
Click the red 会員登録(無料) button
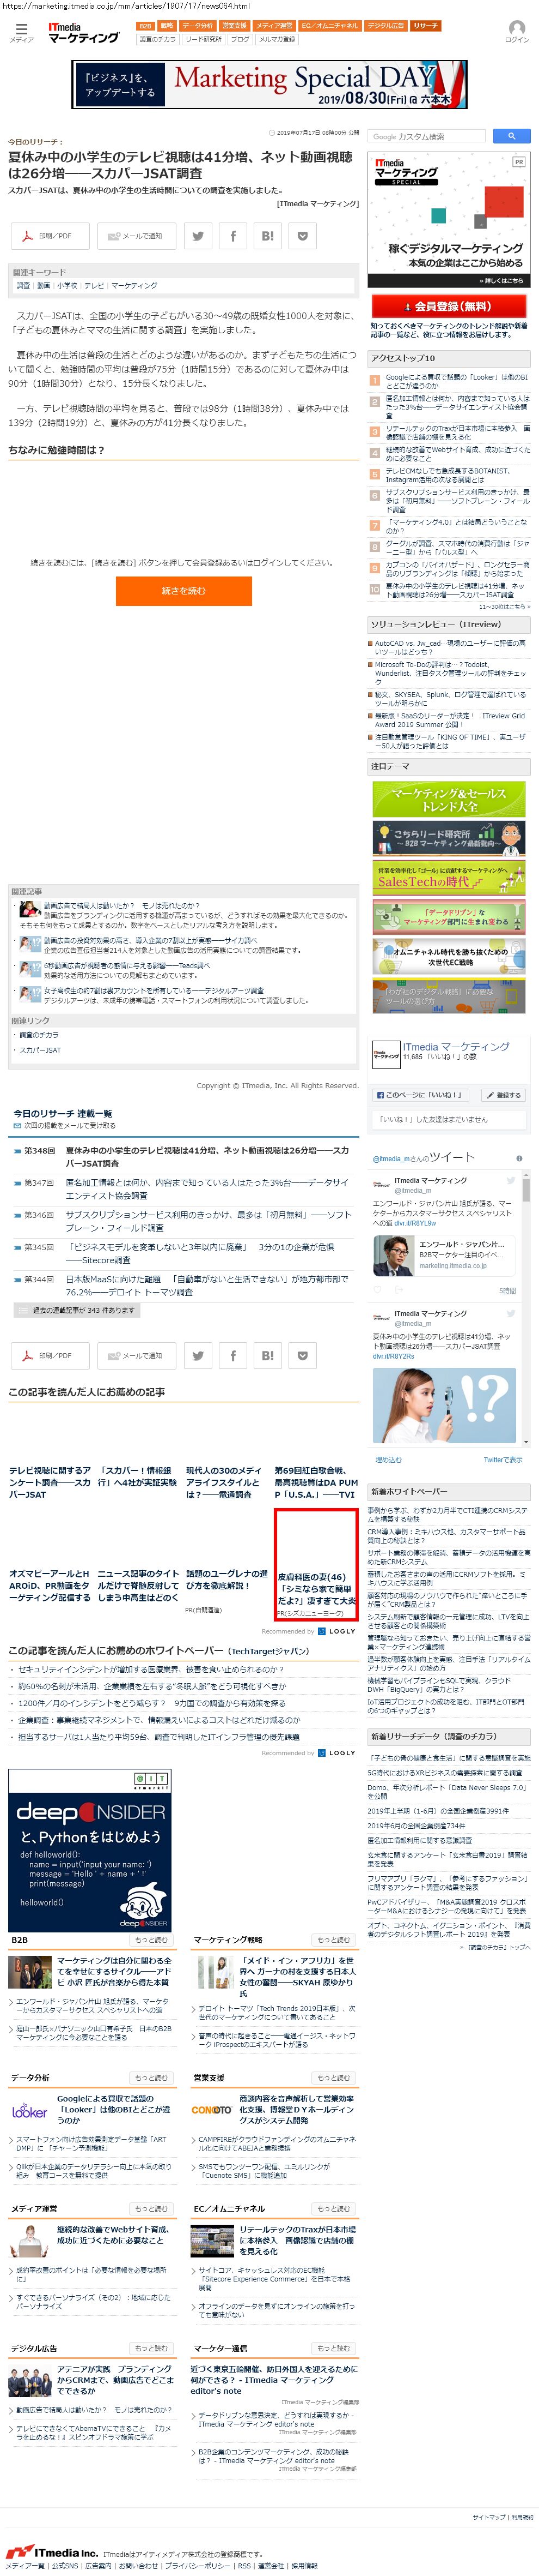[448, 306]
